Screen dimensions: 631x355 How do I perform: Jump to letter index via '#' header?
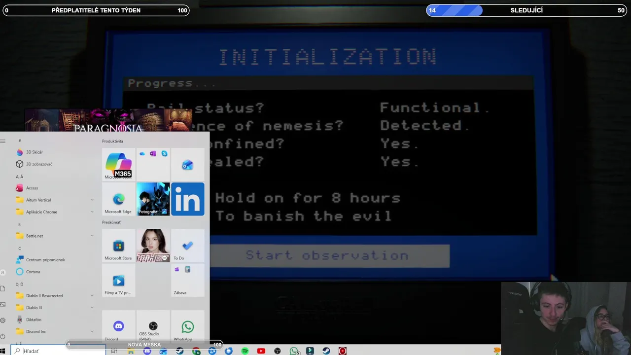tap(20, 141)
